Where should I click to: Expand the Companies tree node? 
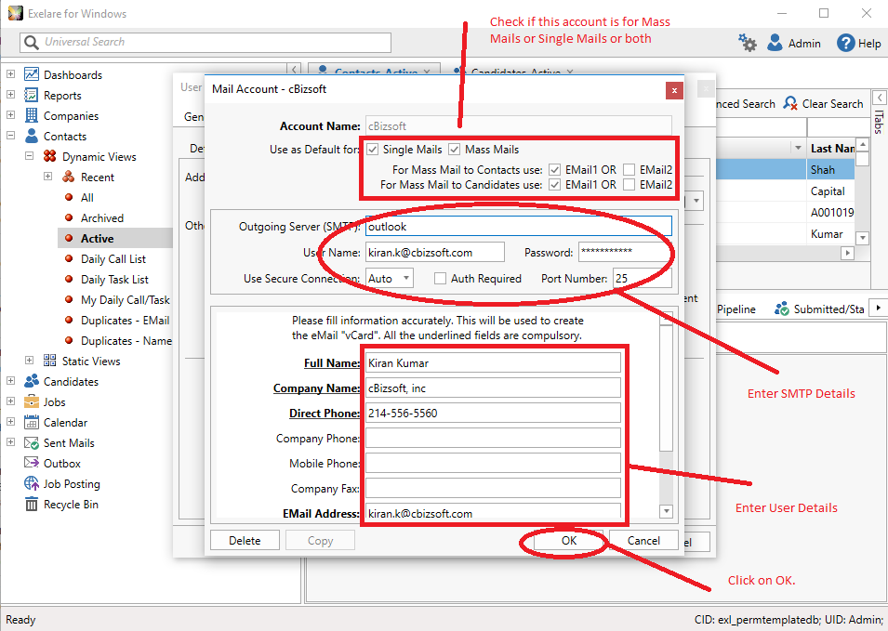click(11, 115)
